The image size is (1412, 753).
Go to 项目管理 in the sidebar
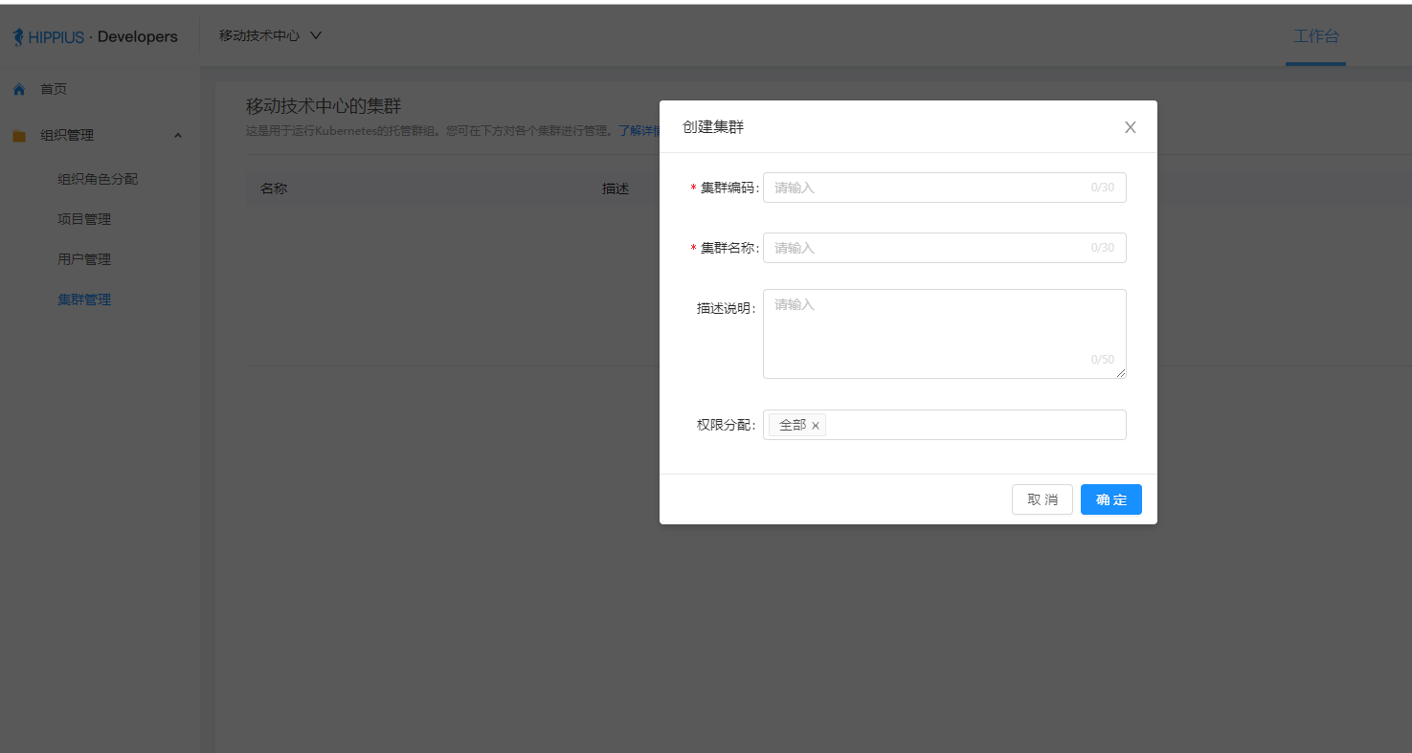point(84,219)
